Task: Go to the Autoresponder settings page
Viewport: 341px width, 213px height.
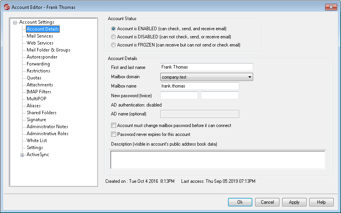Action: tap(42, 57)
